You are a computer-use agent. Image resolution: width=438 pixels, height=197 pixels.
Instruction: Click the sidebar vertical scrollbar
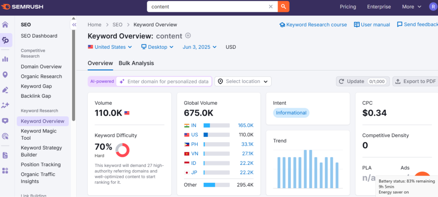(x=74, y=75)
